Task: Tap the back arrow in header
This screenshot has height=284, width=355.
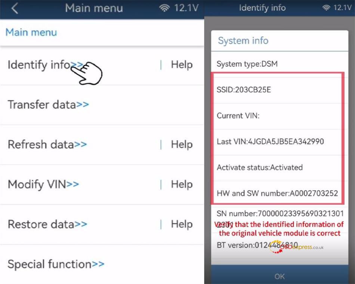Action: tap(15, 8)
